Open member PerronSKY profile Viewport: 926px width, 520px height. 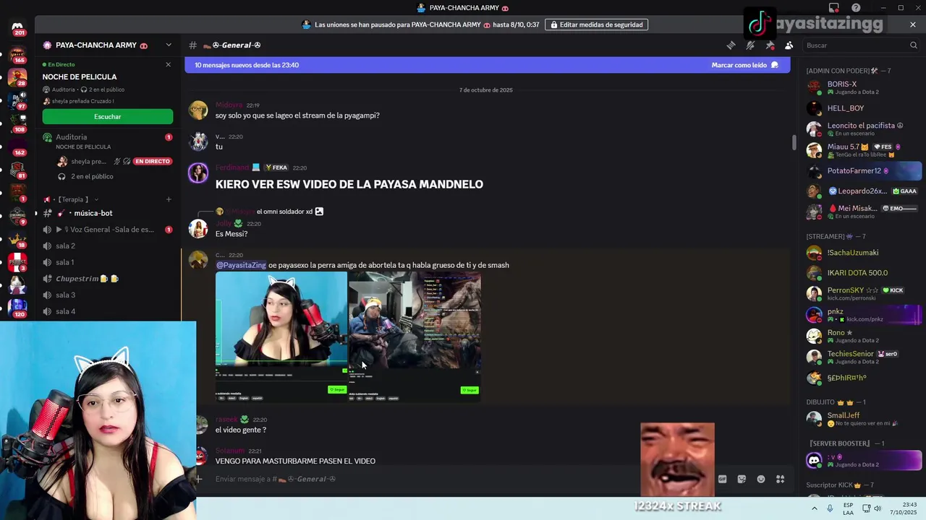[862, 293]
